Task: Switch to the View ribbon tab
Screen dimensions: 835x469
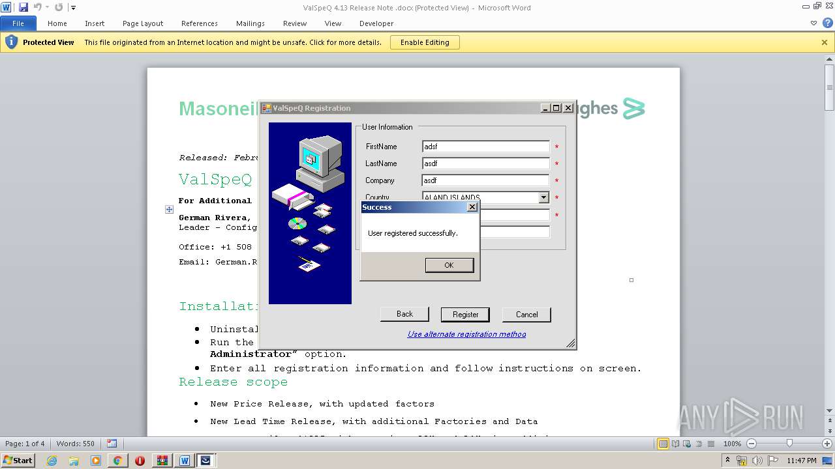Action: point(333,23)
